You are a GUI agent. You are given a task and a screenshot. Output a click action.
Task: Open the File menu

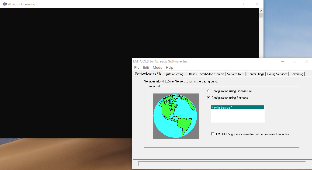point(137,68)
